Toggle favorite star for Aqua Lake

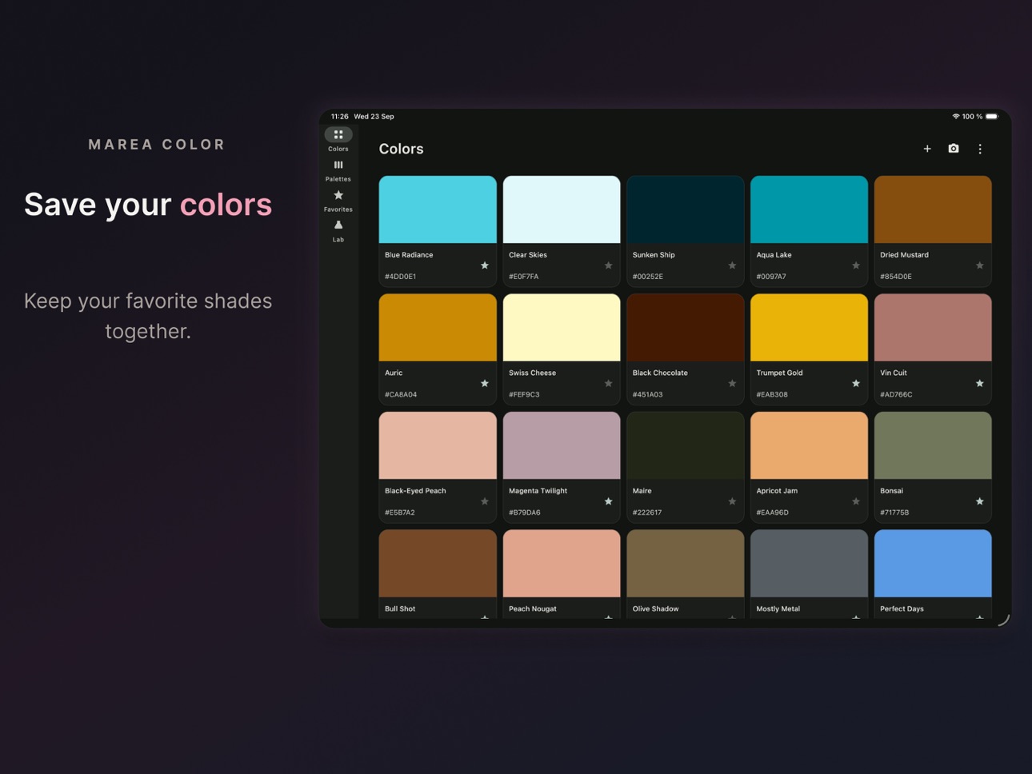856,265
